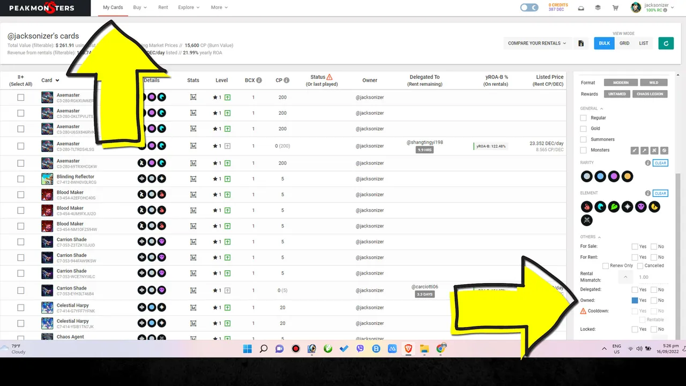Click the Element info icon

648,194
